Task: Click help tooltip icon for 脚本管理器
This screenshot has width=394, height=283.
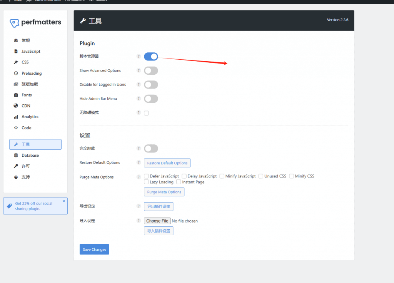Action: [x=139, y=56]
